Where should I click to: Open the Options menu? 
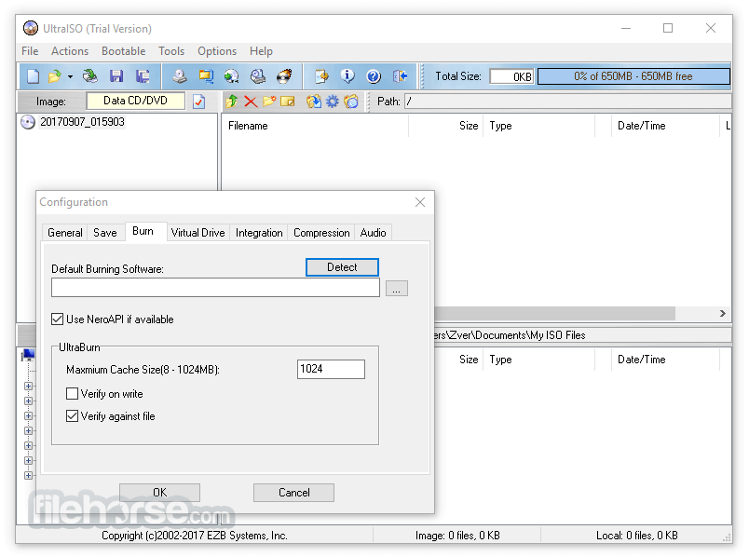click(x=217, y=51)
